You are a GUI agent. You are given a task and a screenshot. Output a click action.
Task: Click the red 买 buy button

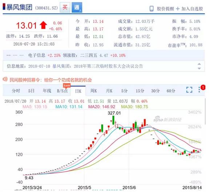point(65,8)
